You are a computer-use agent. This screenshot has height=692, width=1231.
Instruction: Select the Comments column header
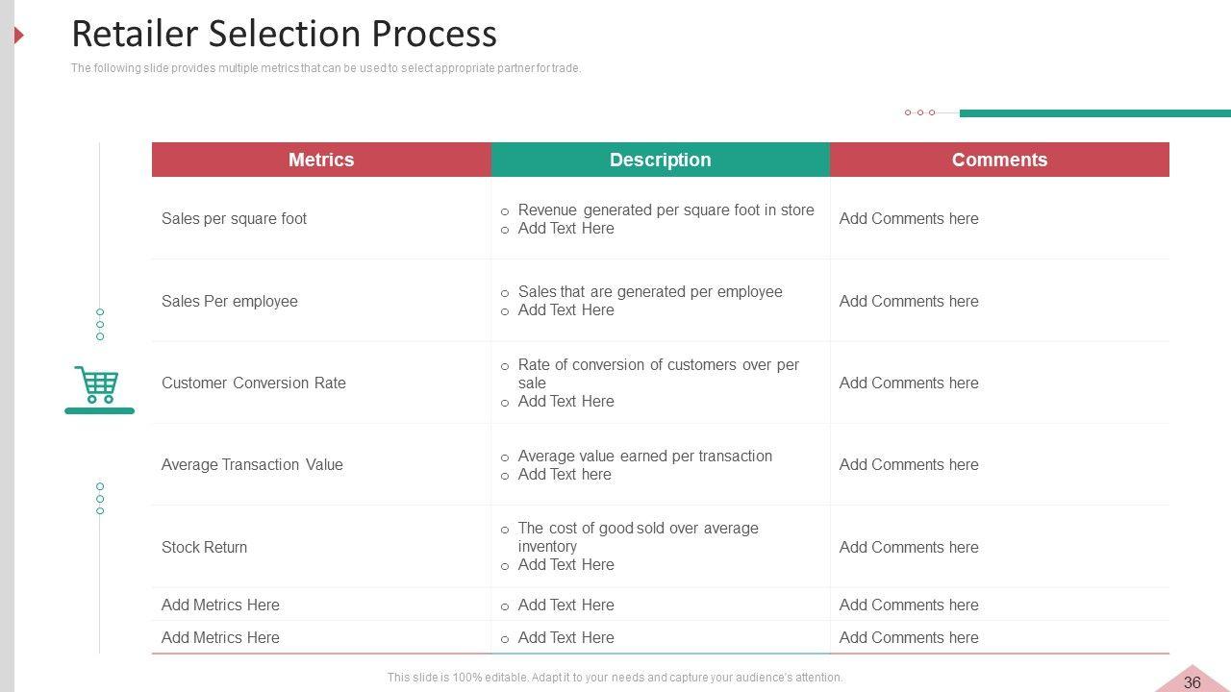click(999, 160)
